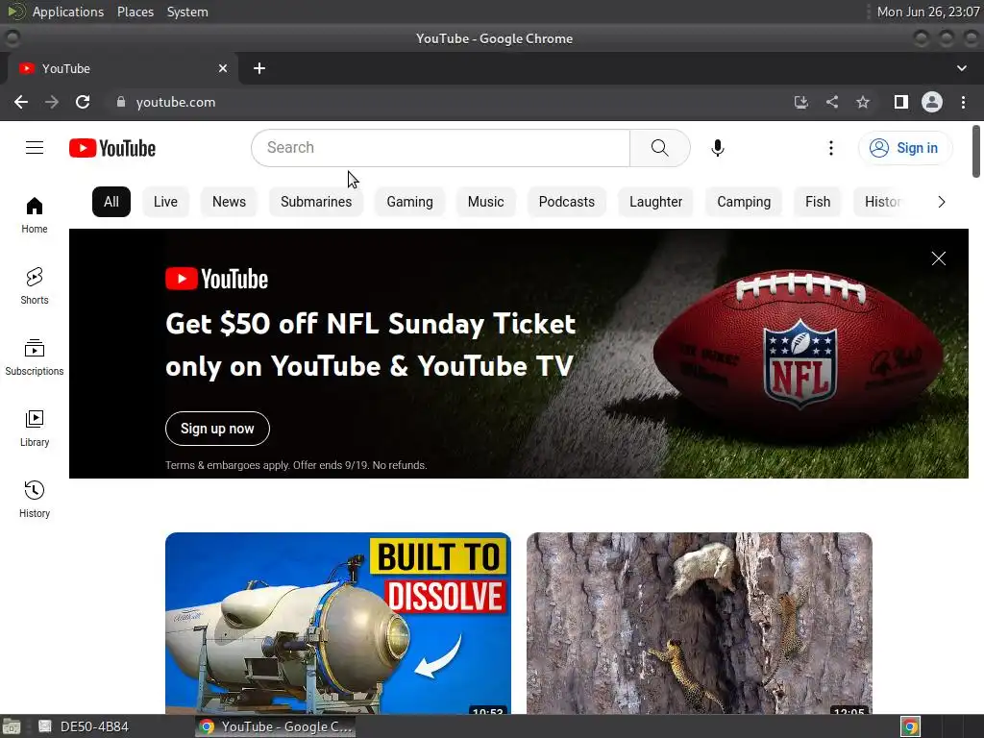Open the Places menu
984x738 pixels.
135,12
